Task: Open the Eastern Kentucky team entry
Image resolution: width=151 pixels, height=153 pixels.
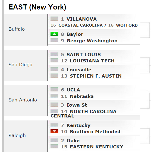Action: [97, 147]
